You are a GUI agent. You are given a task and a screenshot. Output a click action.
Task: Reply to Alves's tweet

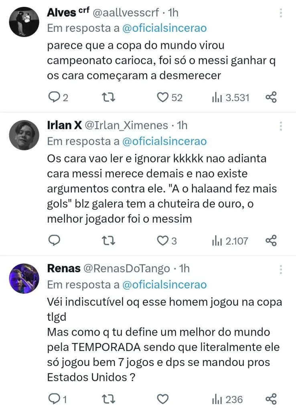54,98
